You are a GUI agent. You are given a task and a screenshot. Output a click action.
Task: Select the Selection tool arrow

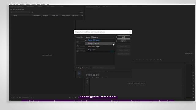(x=79, y=73)
